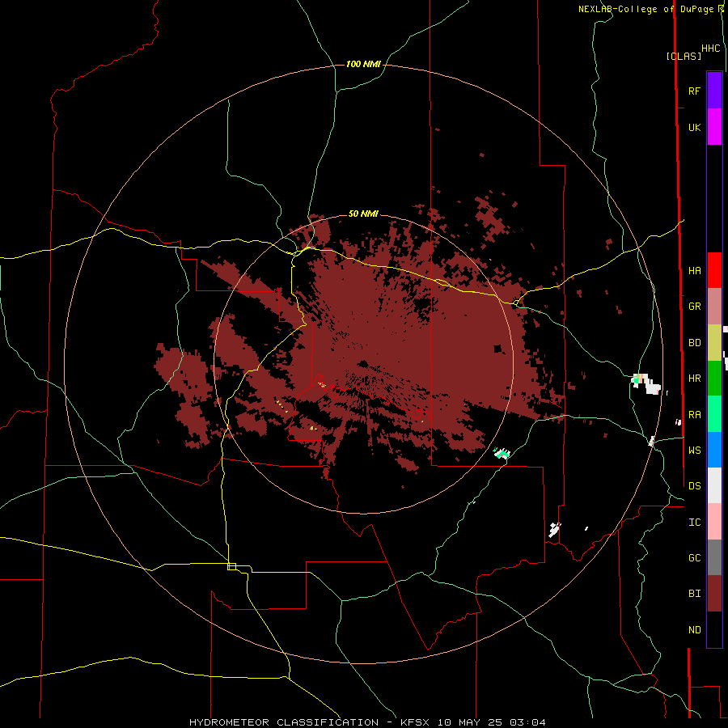Select the yellow BD legend color block

pos(714,343)
